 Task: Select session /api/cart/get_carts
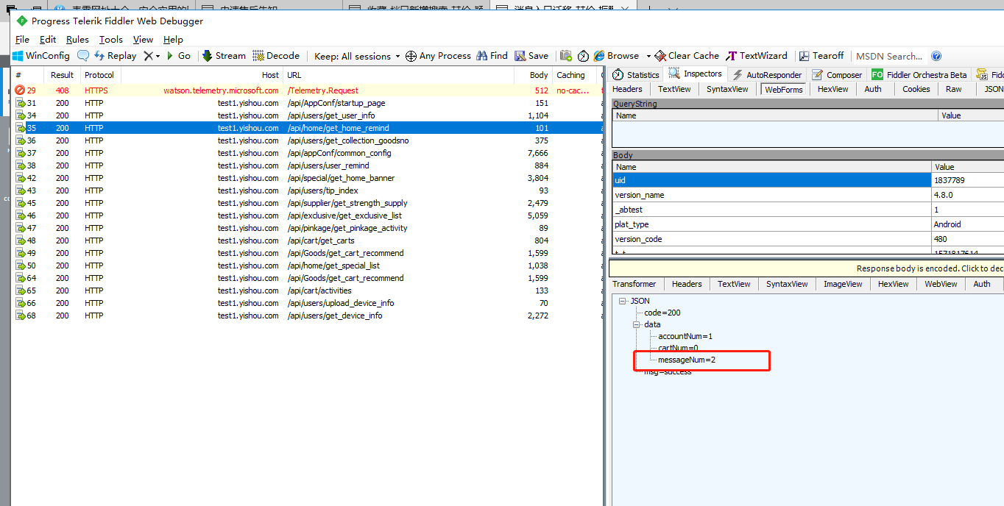pos(306,240)
